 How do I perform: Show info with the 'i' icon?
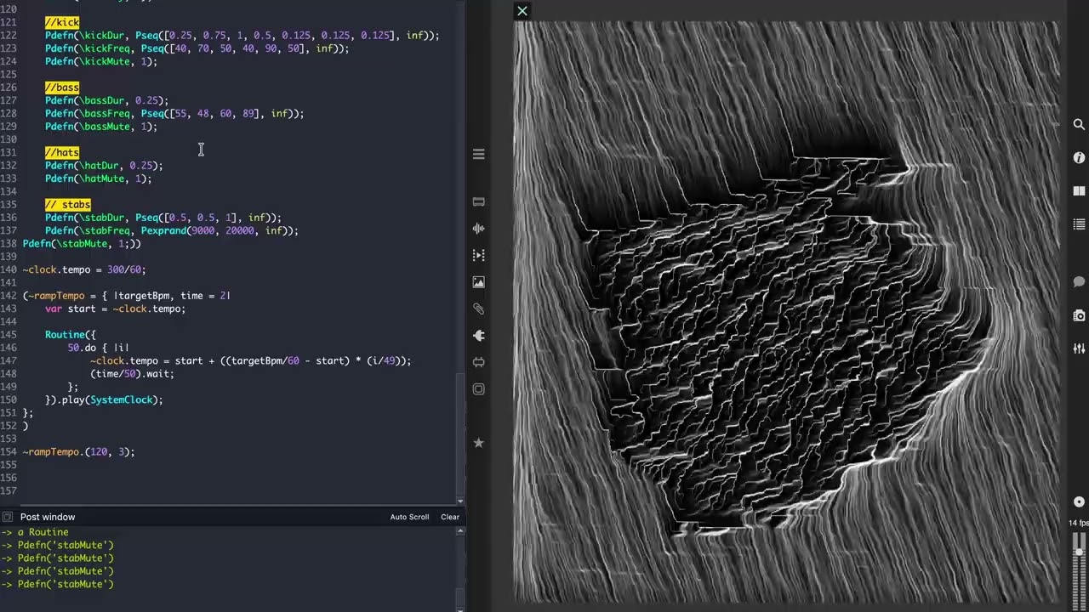click(1079, 157)
